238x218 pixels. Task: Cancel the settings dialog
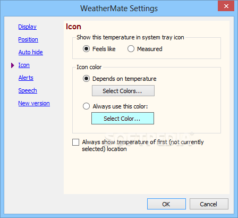click(x=209, y=204)
